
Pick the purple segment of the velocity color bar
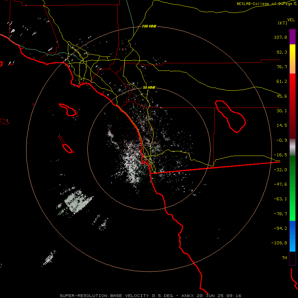[x=292, y=37]
